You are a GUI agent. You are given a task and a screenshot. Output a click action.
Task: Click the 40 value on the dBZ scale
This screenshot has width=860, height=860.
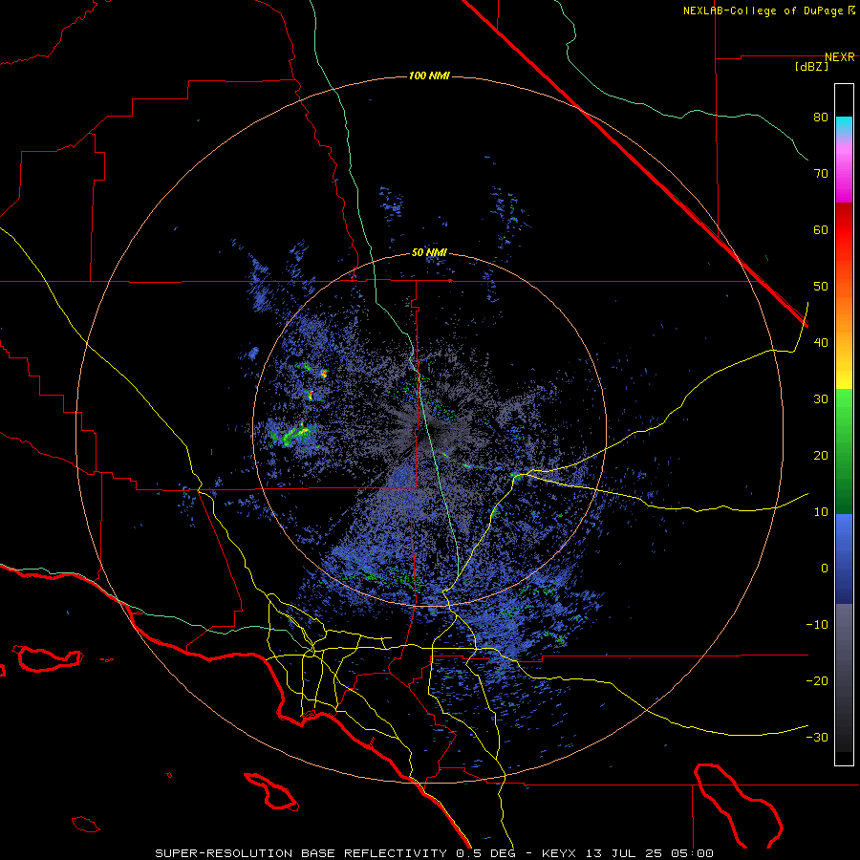[821, 343]
